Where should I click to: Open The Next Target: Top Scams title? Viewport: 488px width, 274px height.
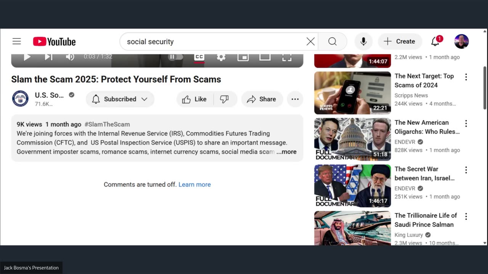point(424,81)
